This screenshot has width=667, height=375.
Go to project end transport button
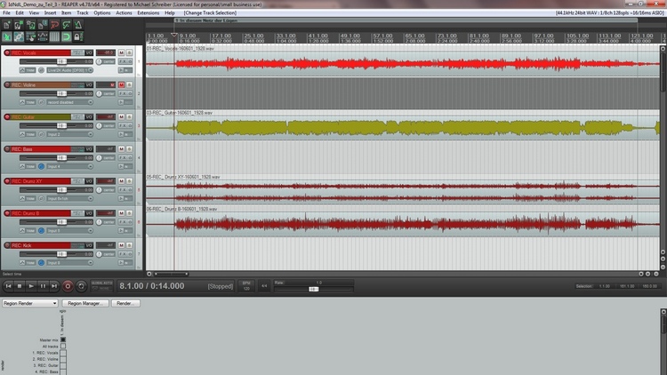(x=54, y=286)
